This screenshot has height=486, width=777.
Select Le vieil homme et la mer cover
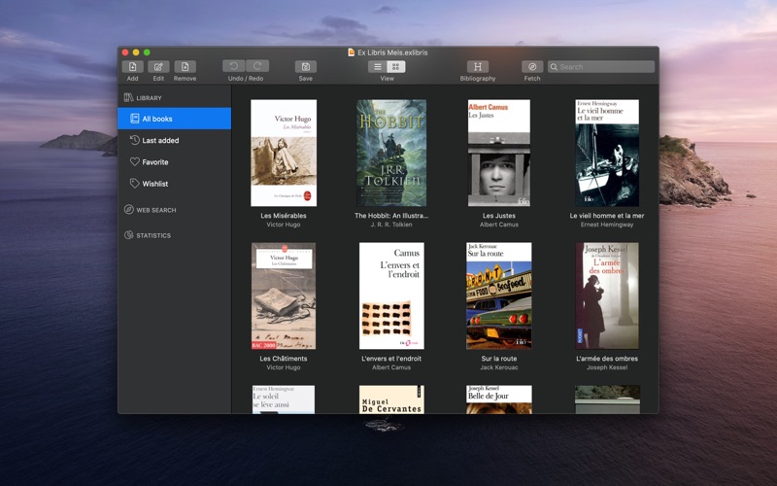tap(607, 153)
